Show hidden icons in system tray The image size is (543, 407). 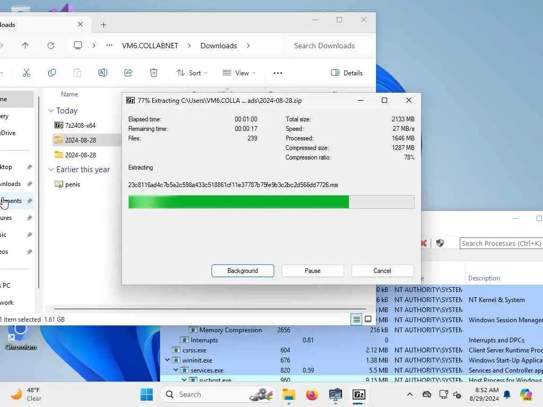[410, 394]
